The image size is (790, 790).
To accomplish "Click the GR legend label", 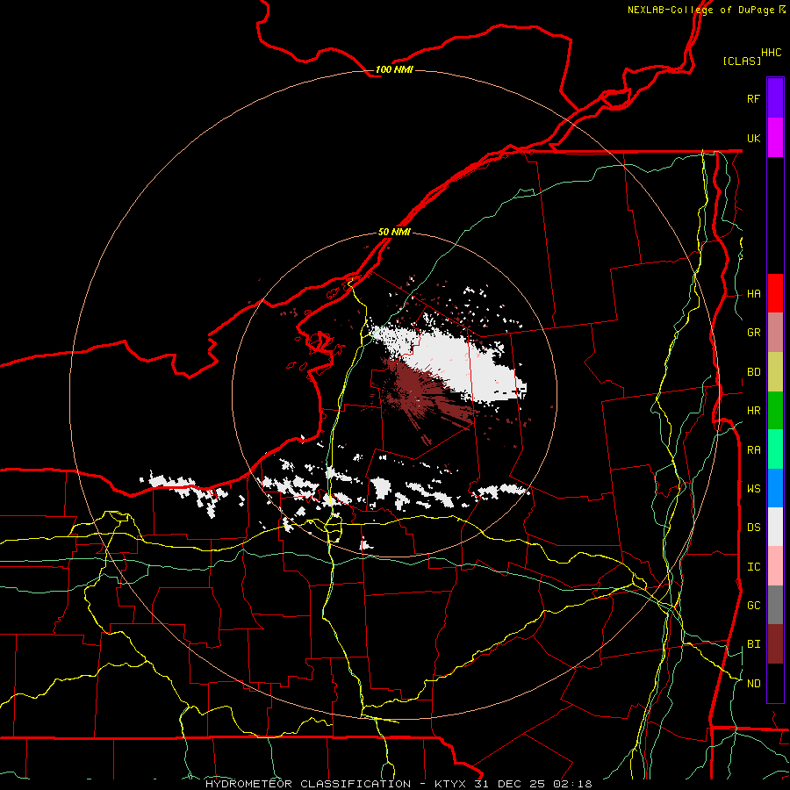I will click(753, 333).
